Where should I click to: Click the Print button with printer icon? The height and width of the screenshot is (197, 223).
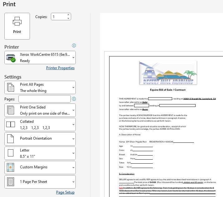coord(17,26)
